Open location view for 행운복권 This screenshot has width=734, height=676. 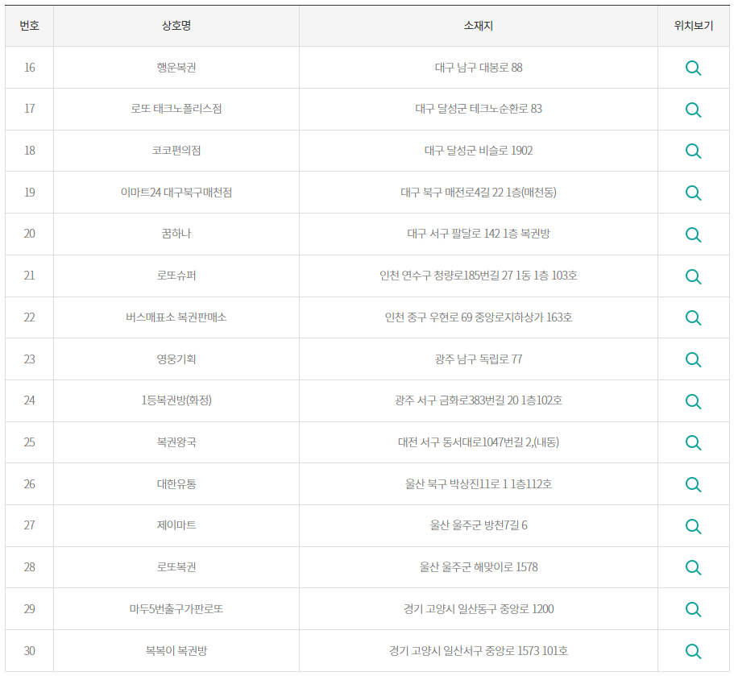[x=693, y=68]
